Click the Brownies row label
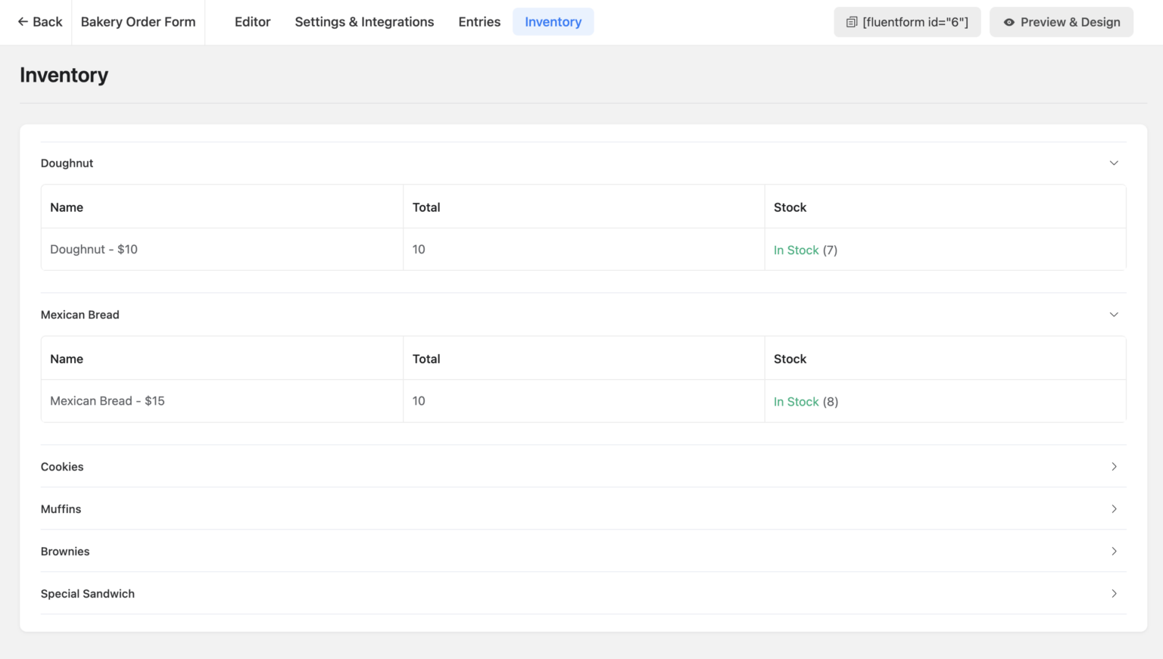 [x=65, y=552]
